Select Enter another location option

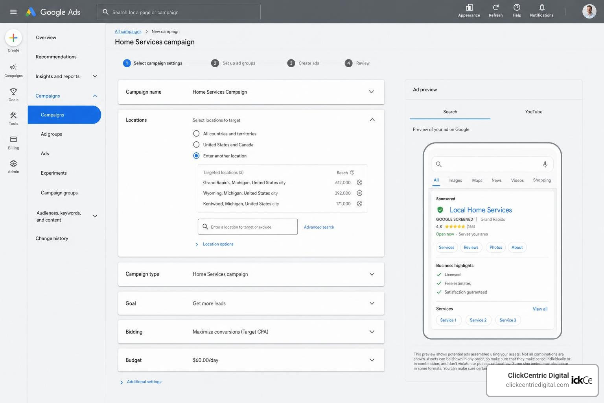point(196,155)
